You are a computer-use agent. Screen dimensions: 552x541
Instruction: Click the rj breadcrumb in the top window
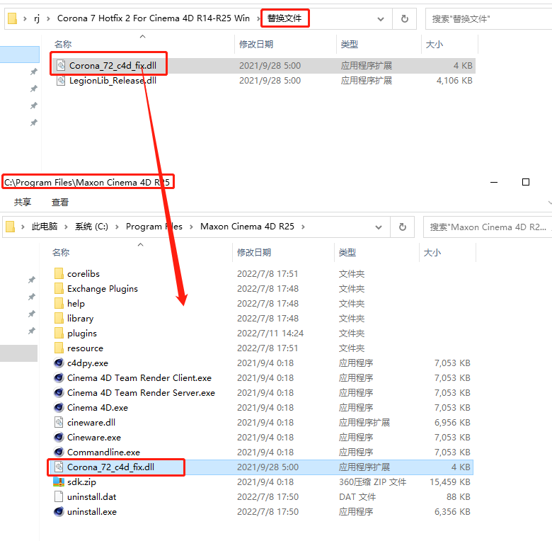point(37,18)
